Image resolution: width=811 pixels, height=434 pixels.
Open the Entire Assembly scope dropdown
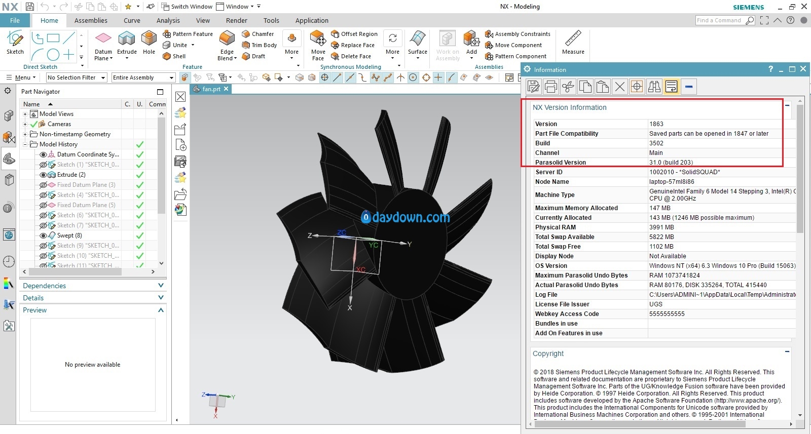pyautogui.click(x=143, y=77)
